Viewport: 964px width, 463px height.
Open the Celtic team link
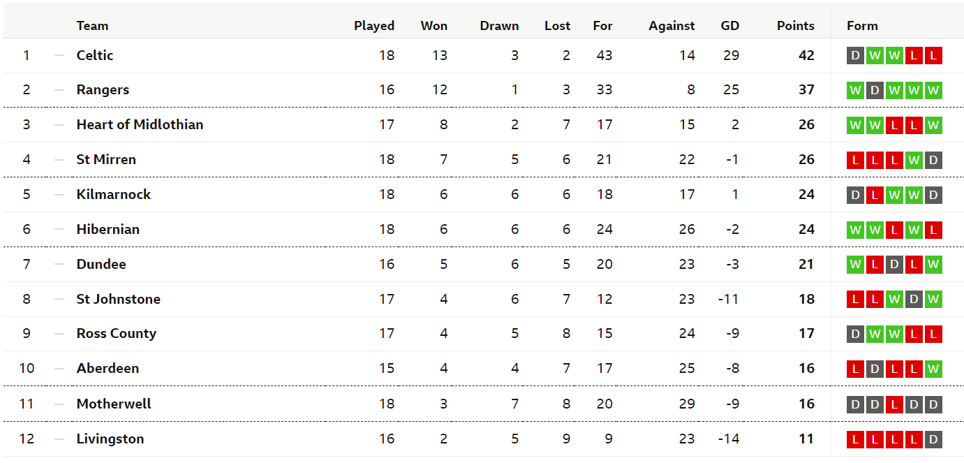pos(95,55)
